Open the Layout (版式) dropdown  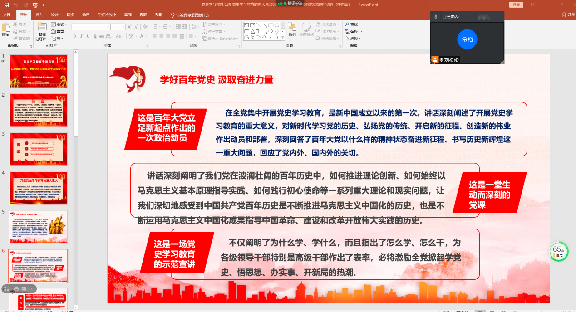tap(59, 24)
